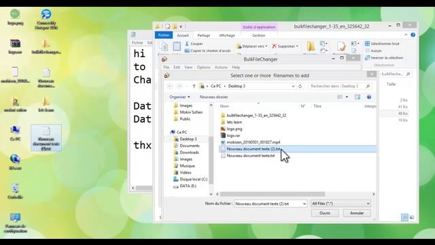
Task: Switch to Affichage tab in Explorer ribbon
Action: pos(227,35)
